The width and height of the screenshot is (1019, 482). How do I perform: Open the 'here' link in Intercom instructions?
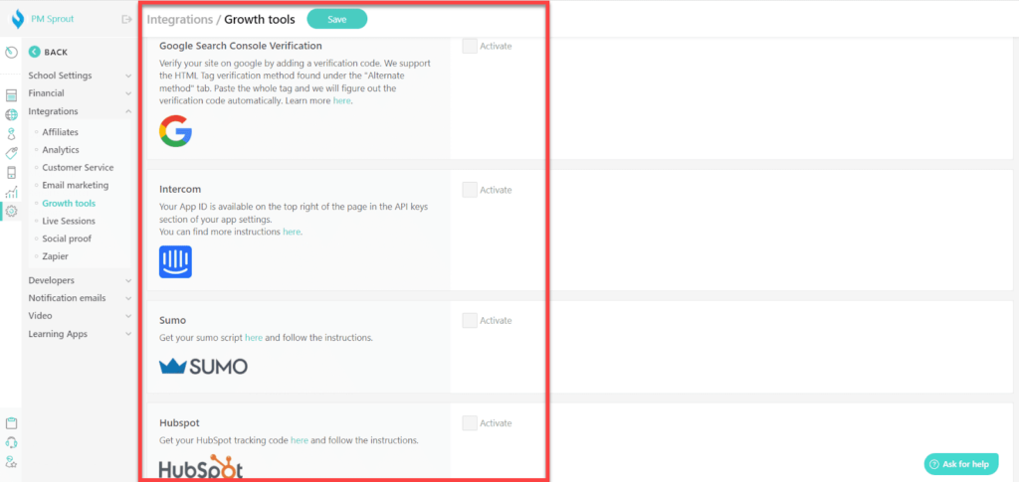292,232
